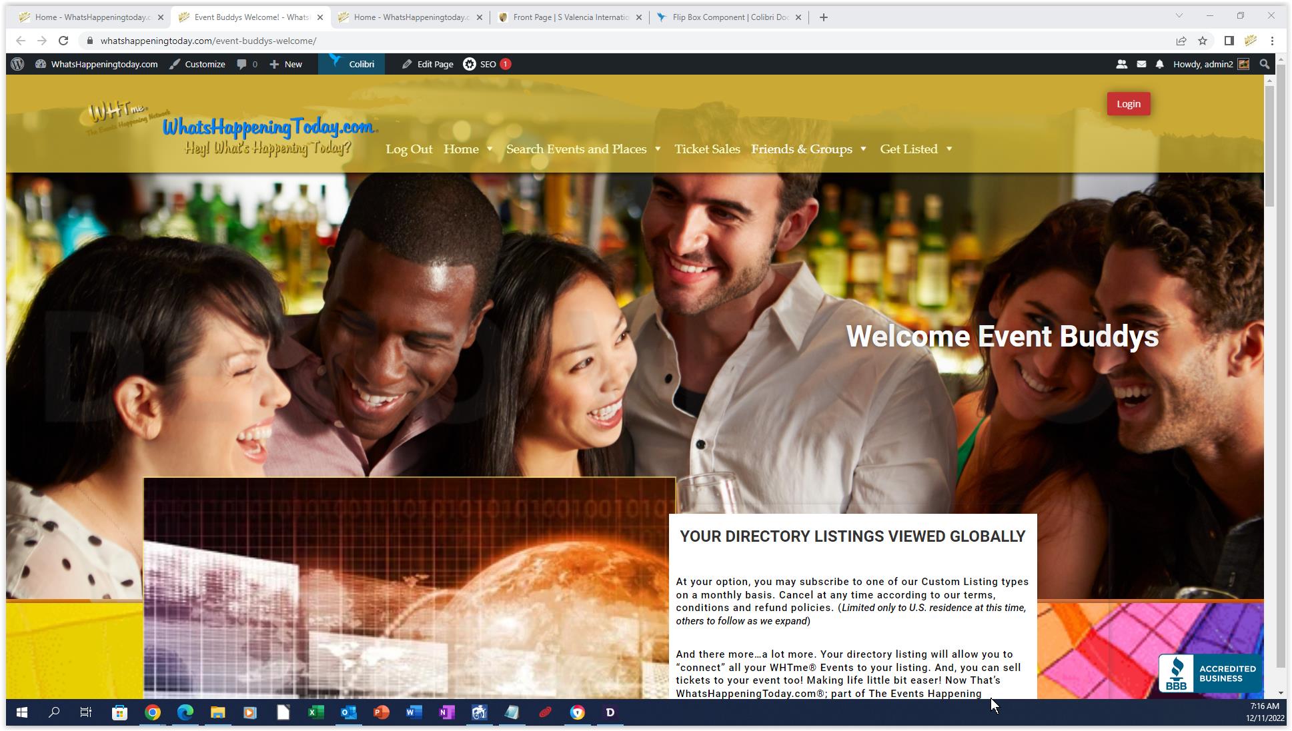The image size is (1292, 731).
Task: Open the Windows Start menu
Action: [22, 712]
